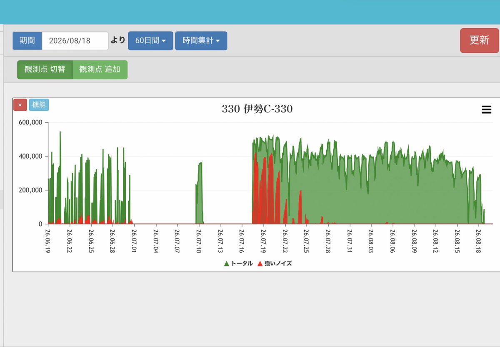This screenshot has width=500, height=347.
Task: Click the 26.07.19 x-axis date label
Action: (x=263, y=240)
